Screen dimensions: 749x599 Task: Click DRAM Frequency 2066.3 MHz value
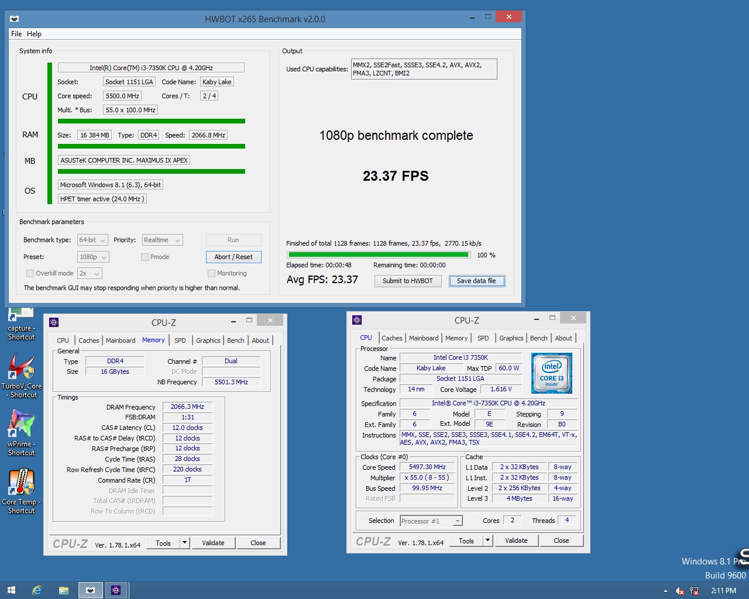(187, 407)
